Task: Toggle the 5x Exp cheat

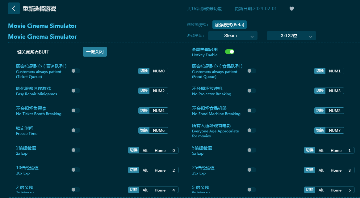Action: pos(252,150)
